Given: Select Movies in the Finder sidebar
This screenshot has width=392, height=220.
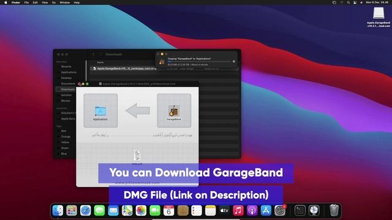Looking at the screenshot, I should (x=66, y=101).
